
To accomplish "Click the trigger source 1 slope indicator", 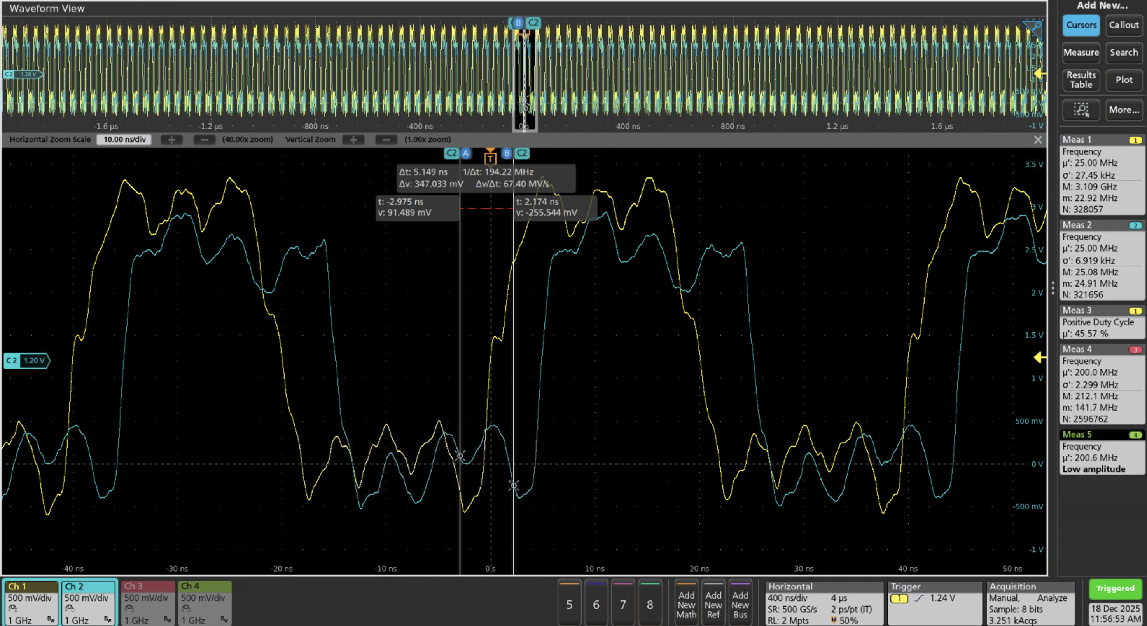I will point(907,598).
